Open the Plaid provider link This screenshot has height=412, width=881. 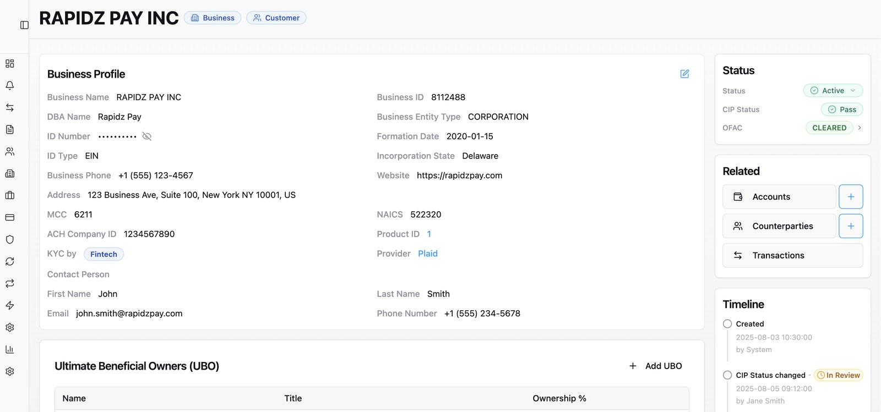pyautogui.click(x=428, y=254)
